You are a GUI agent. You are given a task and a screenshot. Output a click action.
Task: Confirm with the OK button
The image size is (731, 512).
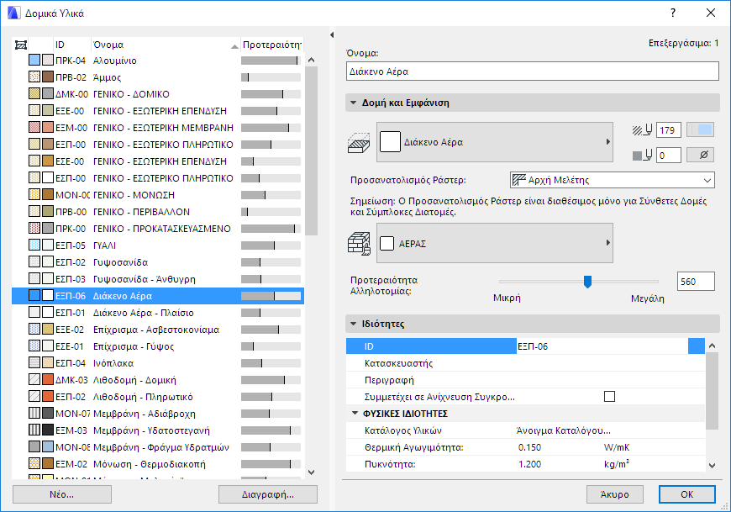coord(687,494)
